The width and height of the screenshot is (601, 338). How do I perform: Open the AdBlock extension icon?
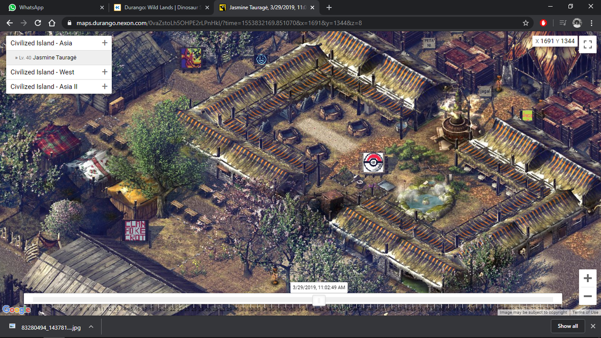(544, 23)
